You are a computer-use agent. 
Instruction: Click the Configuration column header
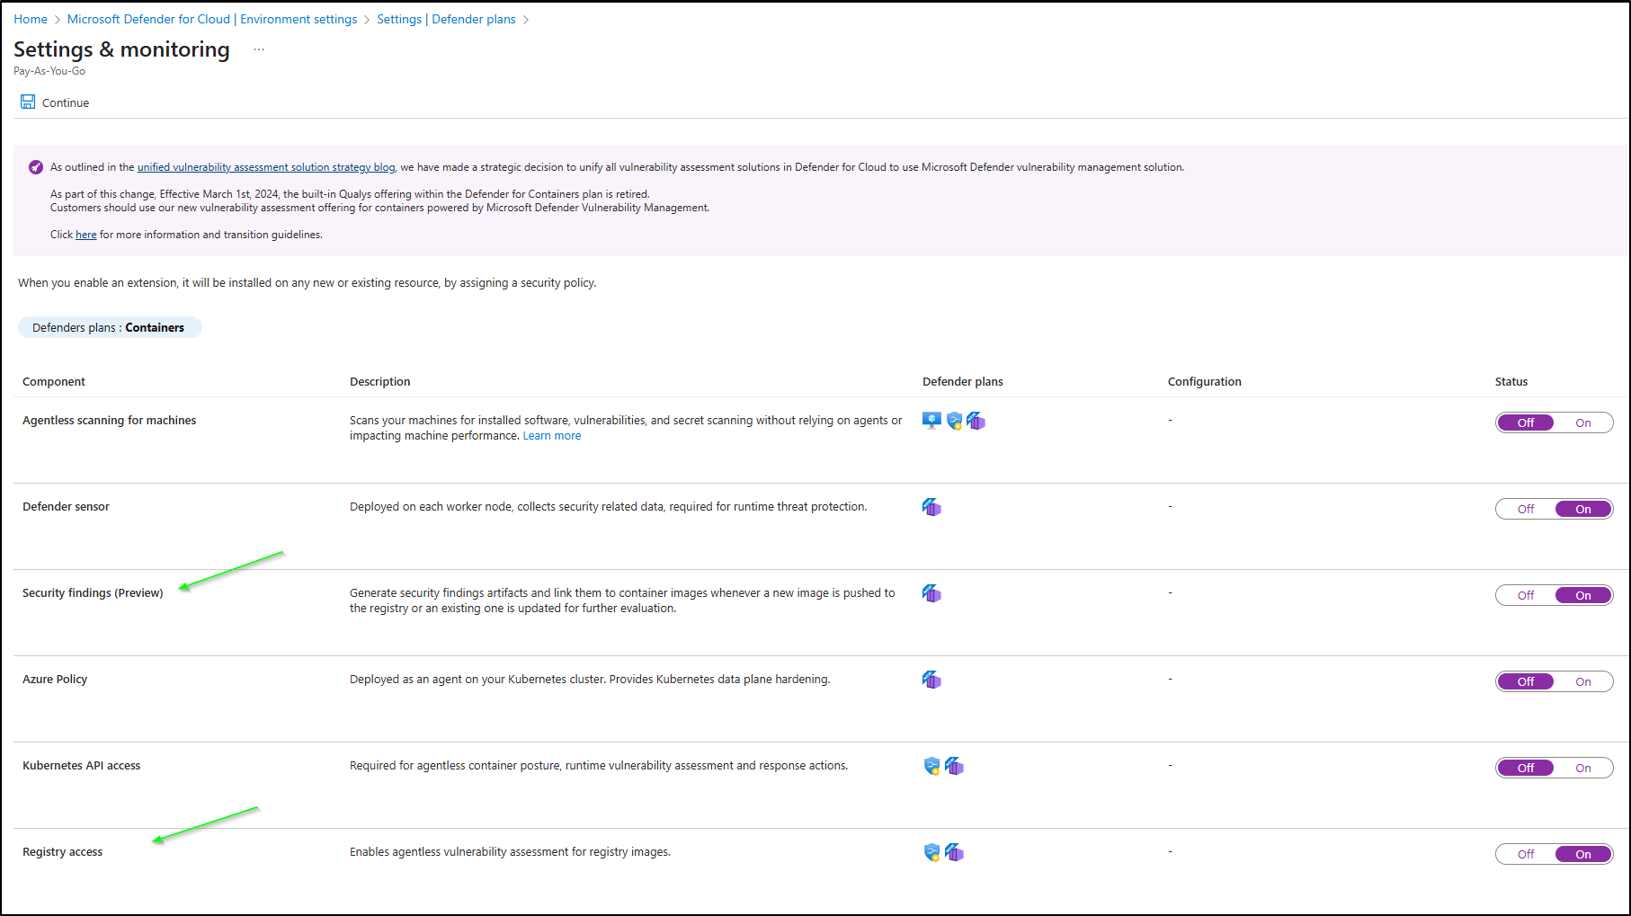[x=1205, y=381]
